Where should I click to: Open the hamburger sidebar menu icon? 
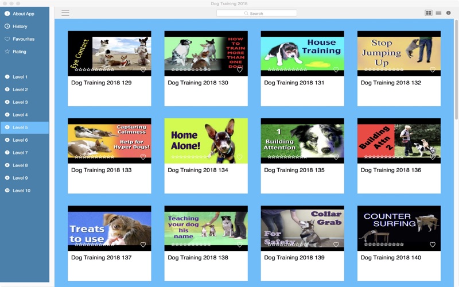[65, 13]
